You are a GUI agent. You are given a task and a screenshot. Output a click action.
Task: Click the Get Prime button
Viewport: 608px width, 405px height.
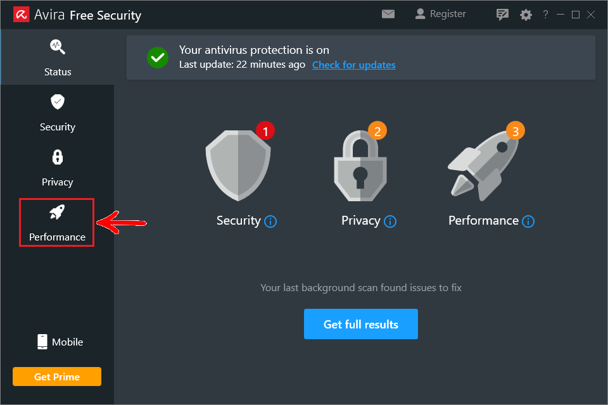(x=57, y=377)
